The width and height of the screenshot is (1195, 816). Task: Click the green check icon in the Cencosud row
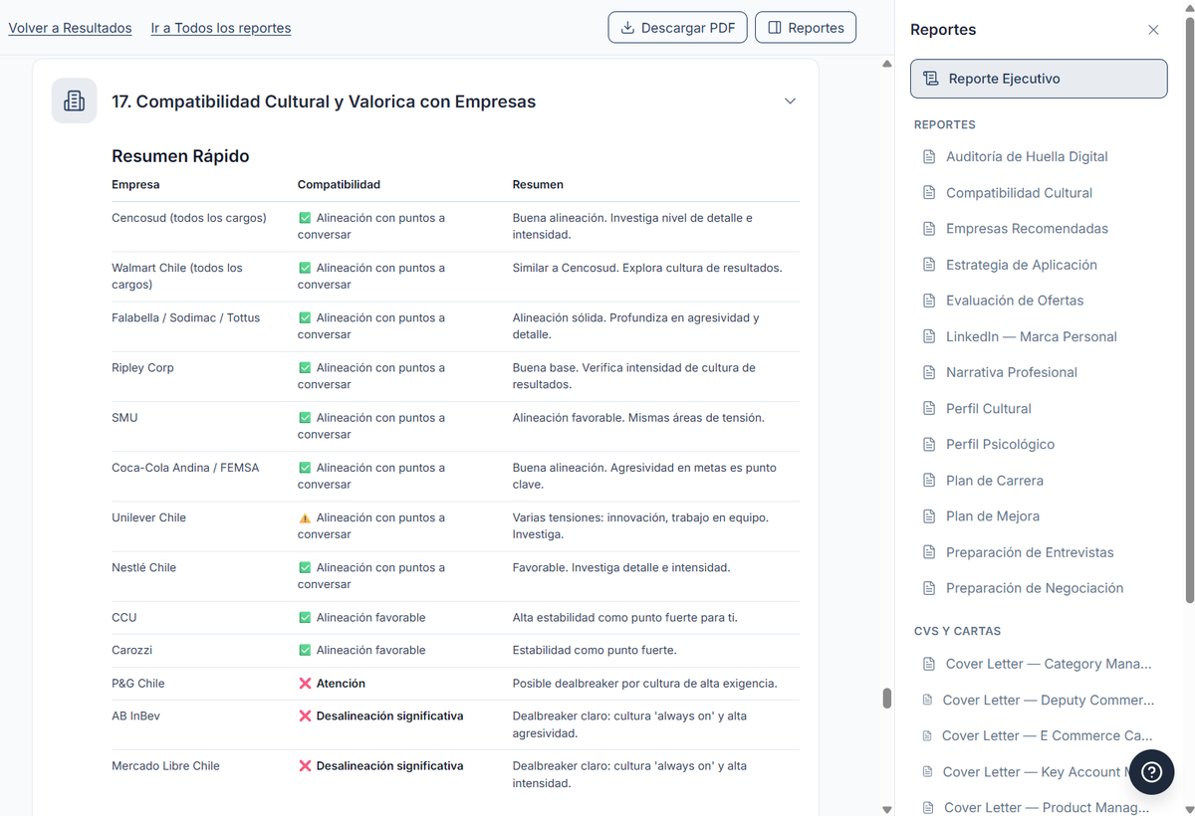(305, 218)
